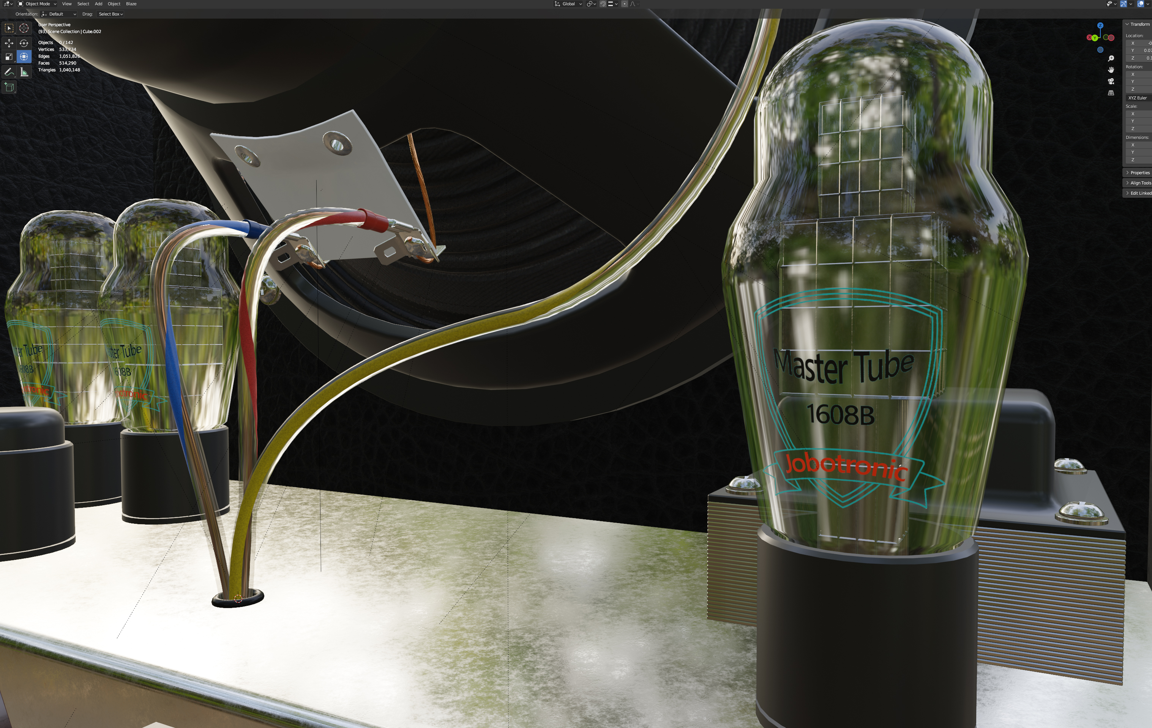Select the Measure ruler tool
The height and width of the screenshot is (728, 1152).
tap(24, 72)
